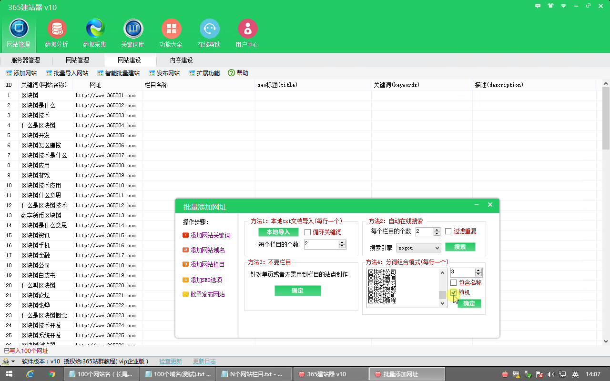610x381 pixels.
Task: Select step 添加网站域名
Action: pos(204,251)
